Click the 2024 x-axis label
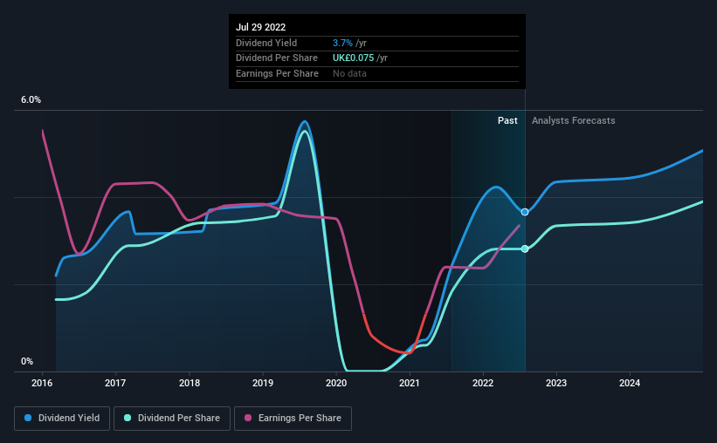 point(630,383)
